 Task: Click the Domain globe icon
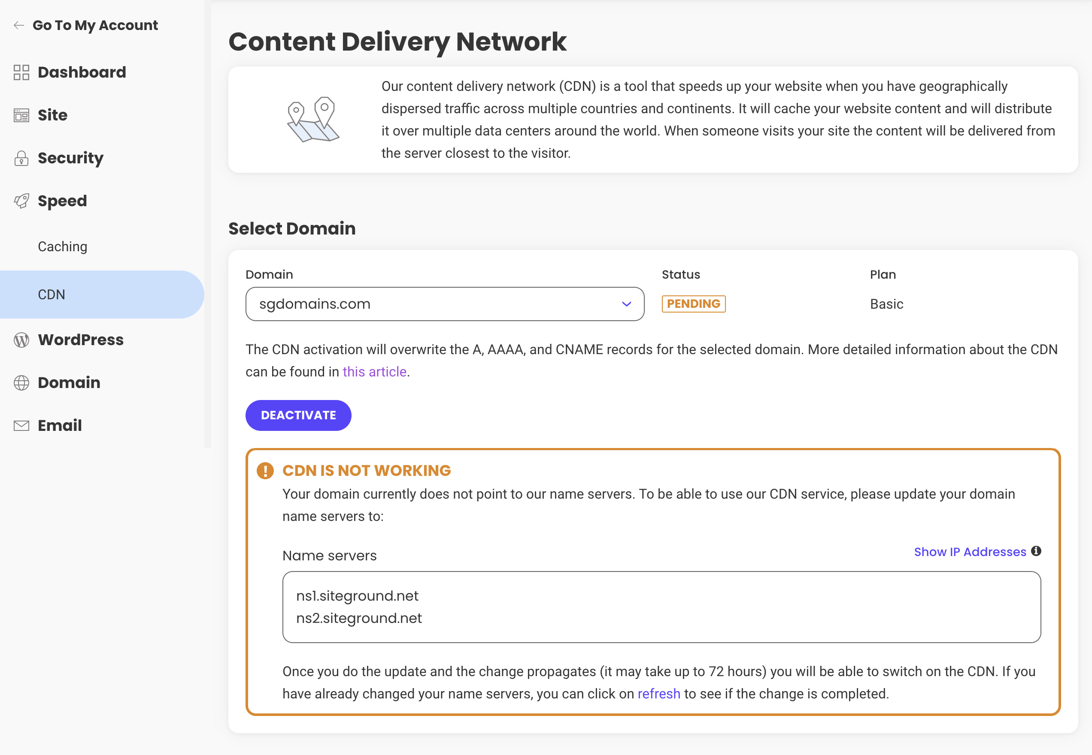click(x=21, y=383)
